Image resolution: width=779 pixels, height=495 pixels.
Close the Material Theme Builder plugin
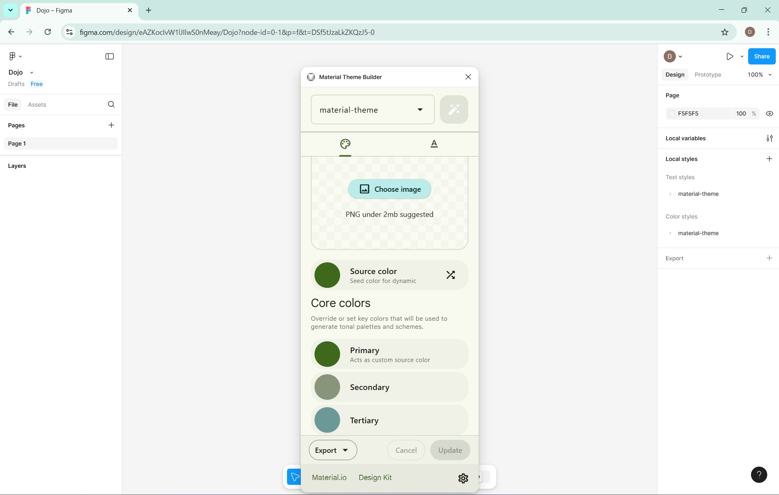(468, 77)
